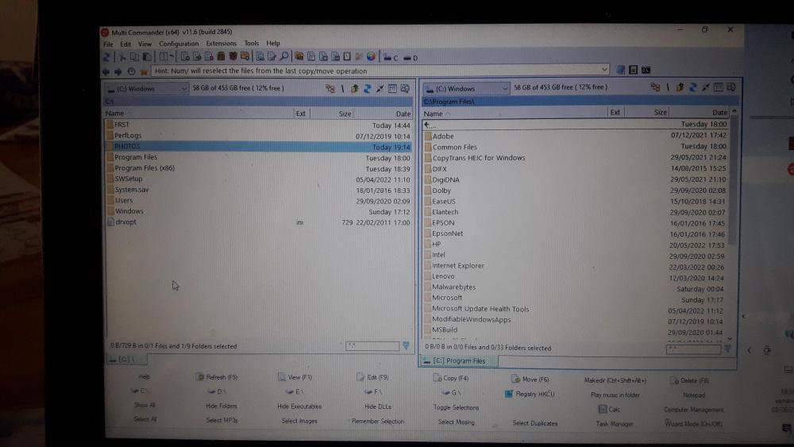Click the favorites star icon in the command bar
Screen dimensions: 794x447
[x=145, y=71]
